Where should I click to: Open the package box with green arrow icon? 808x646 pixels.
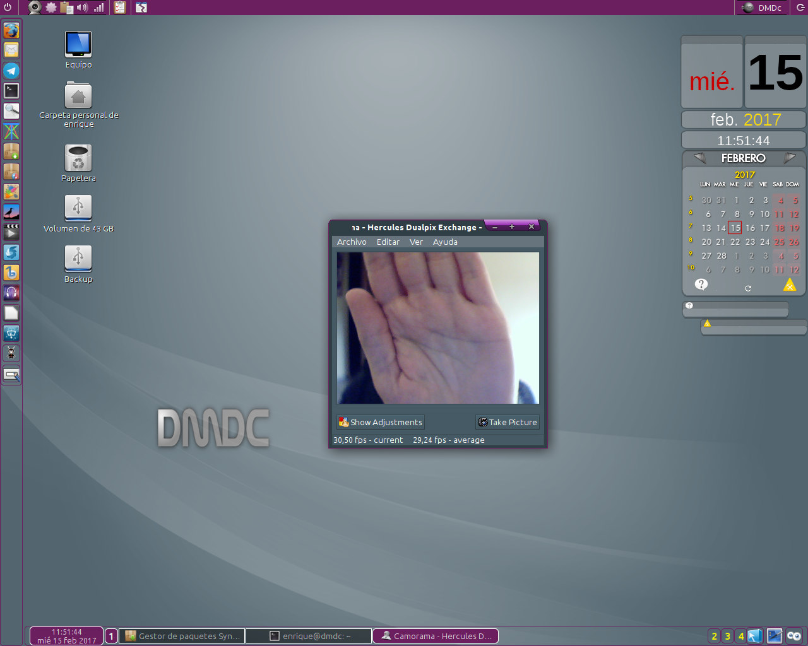coord(11,151)
